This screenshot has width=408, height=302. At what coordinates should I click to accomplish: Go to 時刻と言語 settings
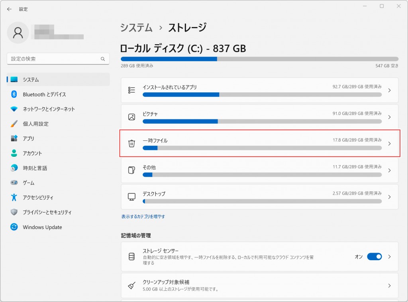[35, 168]
